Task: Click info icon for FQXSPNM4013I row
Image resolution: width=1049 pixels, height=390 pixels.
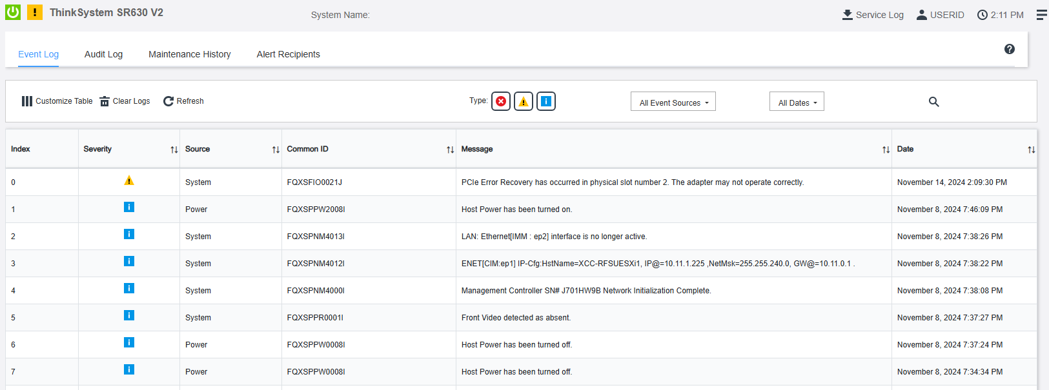Action: [129, 234]
